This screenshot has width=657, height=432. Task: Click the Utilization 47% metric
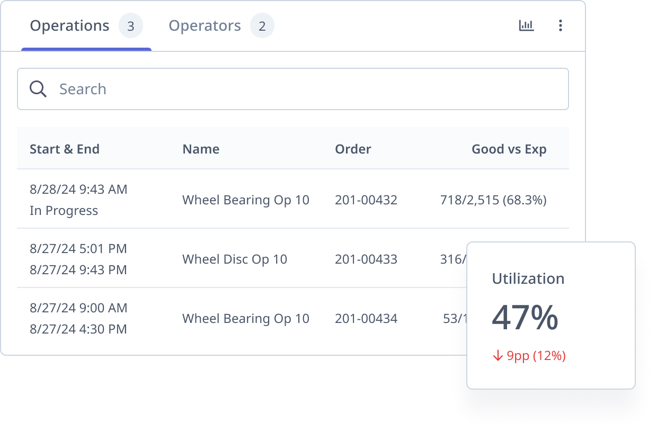[x=525, y=317]
